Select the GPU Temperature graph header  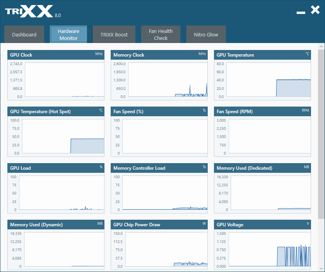[262, 55]
